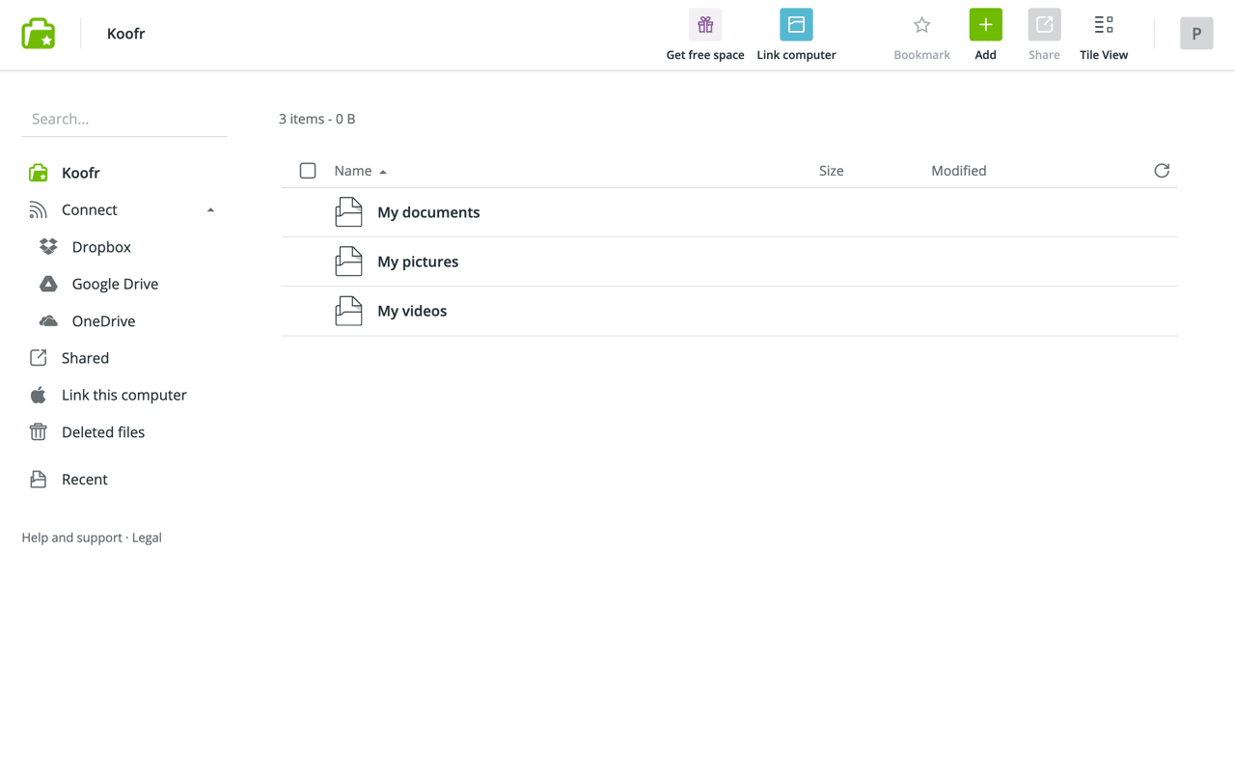Open OneDrive connection in sidebar
Image resolution: width=1235 pixels, height=772 pixels.
pyautogui.click(x=103, y=321)
